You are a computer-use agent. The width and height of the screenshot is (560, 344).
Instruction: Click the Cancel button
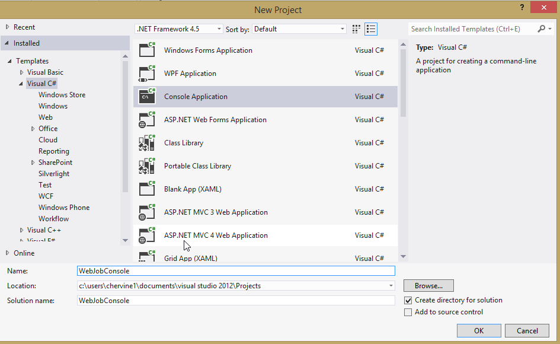(527, 331)
